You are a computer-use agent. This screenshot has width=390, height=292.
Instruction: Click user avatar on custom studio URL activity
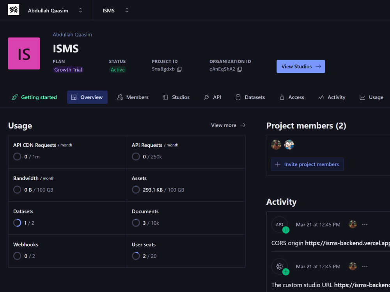tap(353, 266)
